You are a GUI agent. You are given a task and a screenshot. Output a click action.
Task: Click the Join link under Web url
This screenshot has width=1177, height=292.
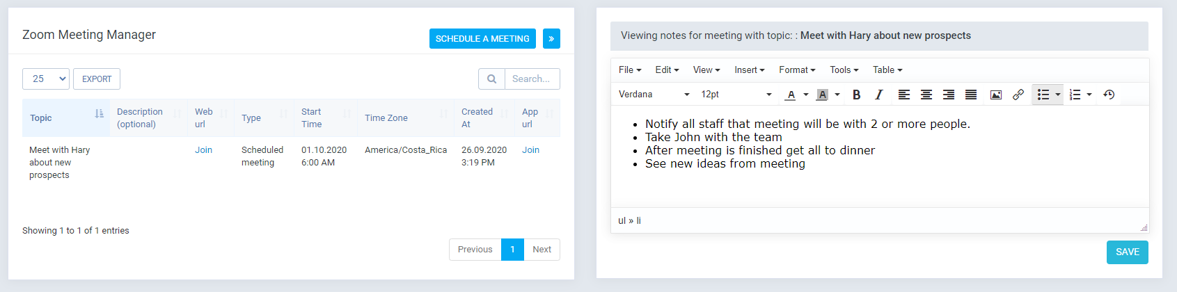(x=203, y=150)
